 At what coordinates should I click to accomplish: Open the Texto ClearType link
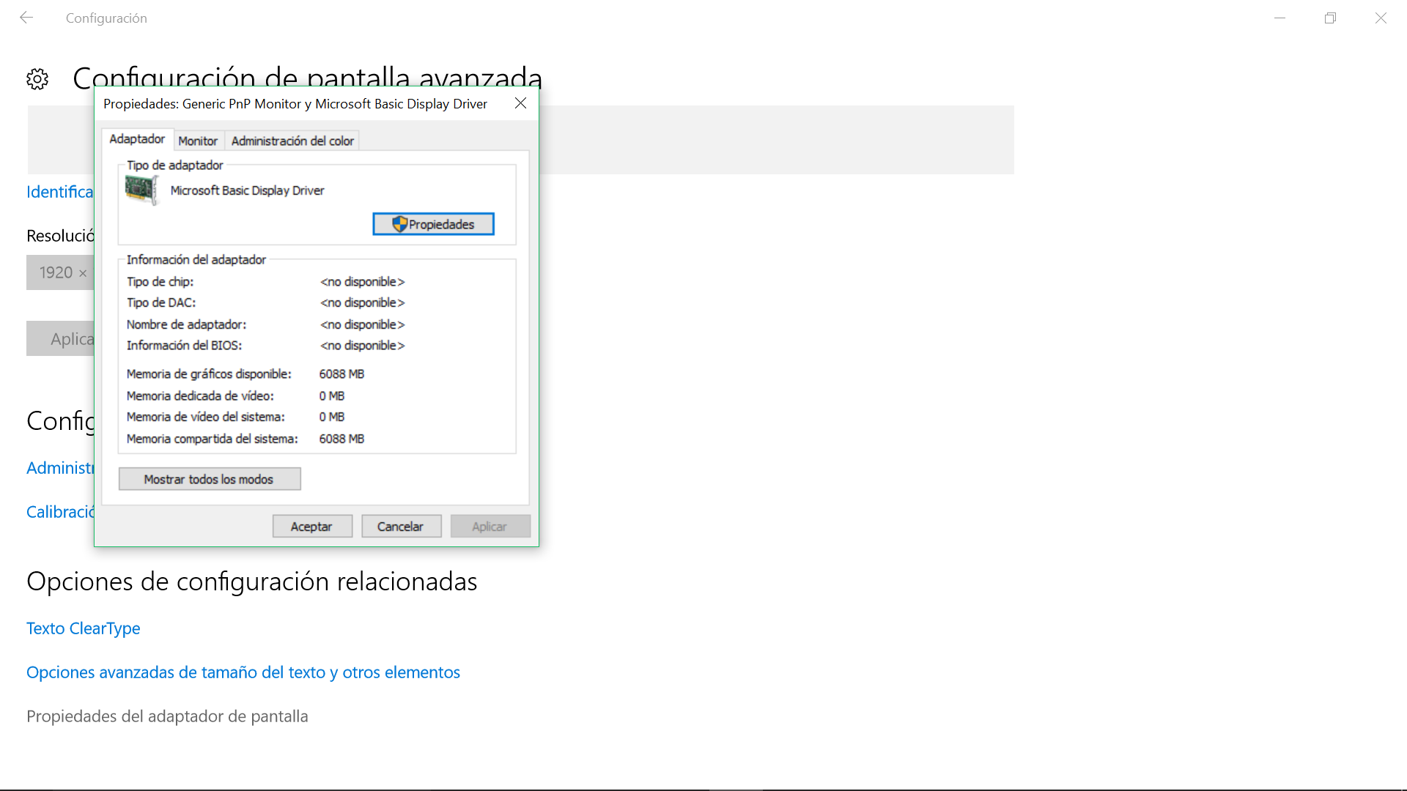[84, 628]
